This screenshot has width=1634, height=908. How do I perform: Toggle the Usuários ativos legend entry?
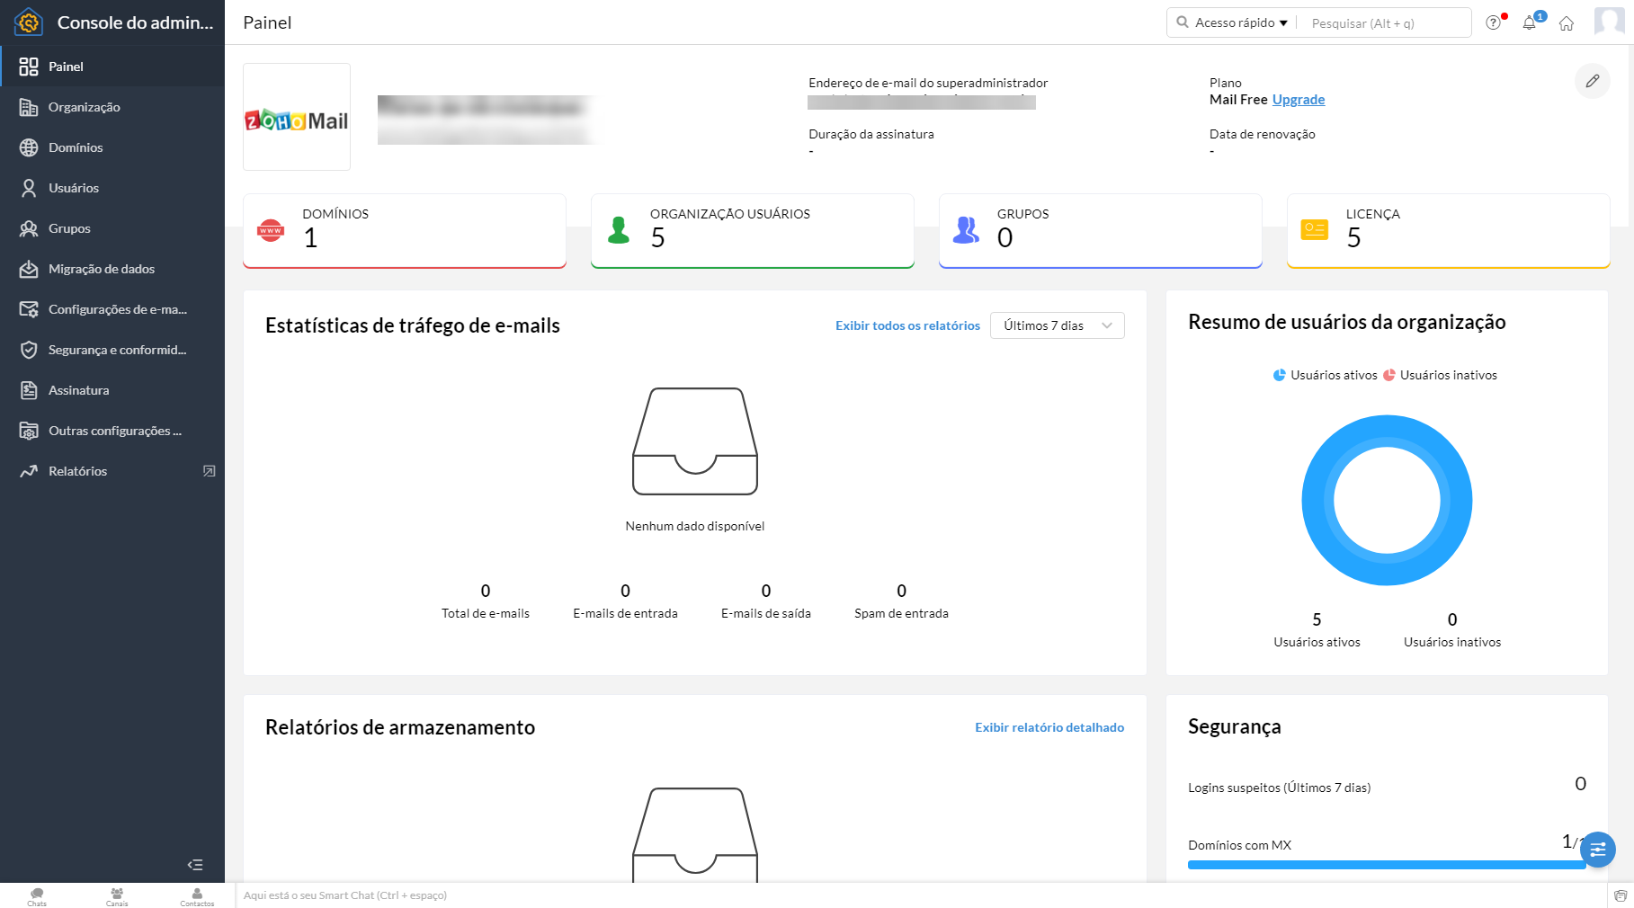click(x=1326, y=375)
